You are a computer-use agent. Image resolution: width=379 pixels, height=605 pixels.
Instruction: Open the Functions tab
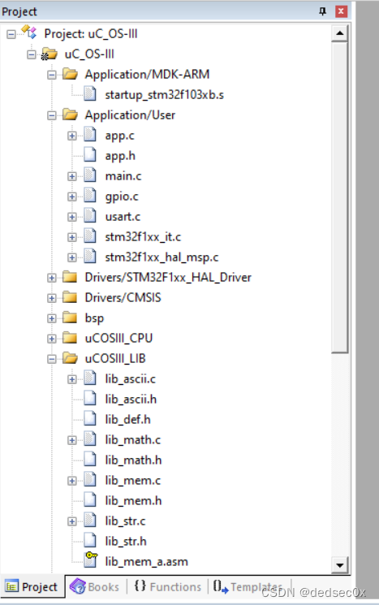coord(168,586)
